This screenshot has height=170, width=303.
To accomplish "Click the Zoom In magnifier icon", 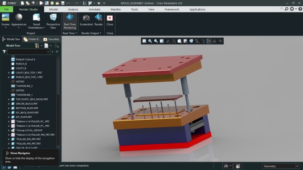I will pyautogui.click(x=150, y=41).
